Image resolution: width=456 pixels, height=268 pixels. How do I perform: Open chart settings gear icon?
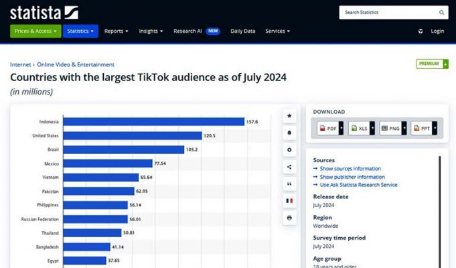[x=289, y=150]
